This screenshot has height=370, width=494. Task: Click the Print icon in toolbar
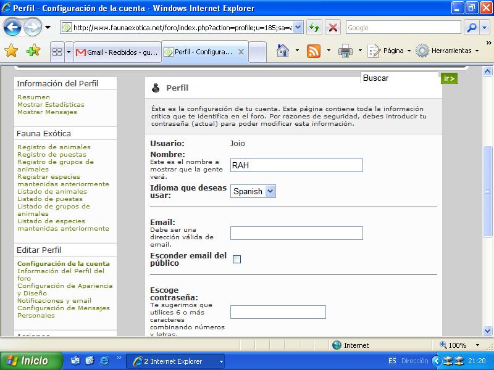pos(345,51)
